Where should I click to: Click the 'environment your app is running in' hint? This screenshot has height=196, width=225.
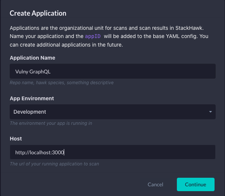click(x=51, y=123)
